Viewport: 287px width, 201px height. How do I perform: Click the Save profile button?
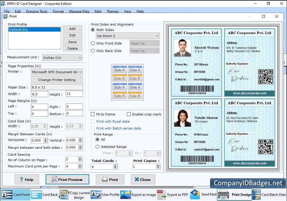73,42
